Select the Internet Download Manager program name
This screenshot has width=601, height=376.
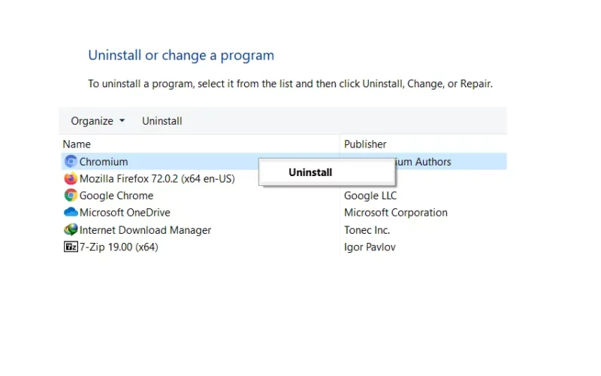pyautogui.click(x=145, y=230)
